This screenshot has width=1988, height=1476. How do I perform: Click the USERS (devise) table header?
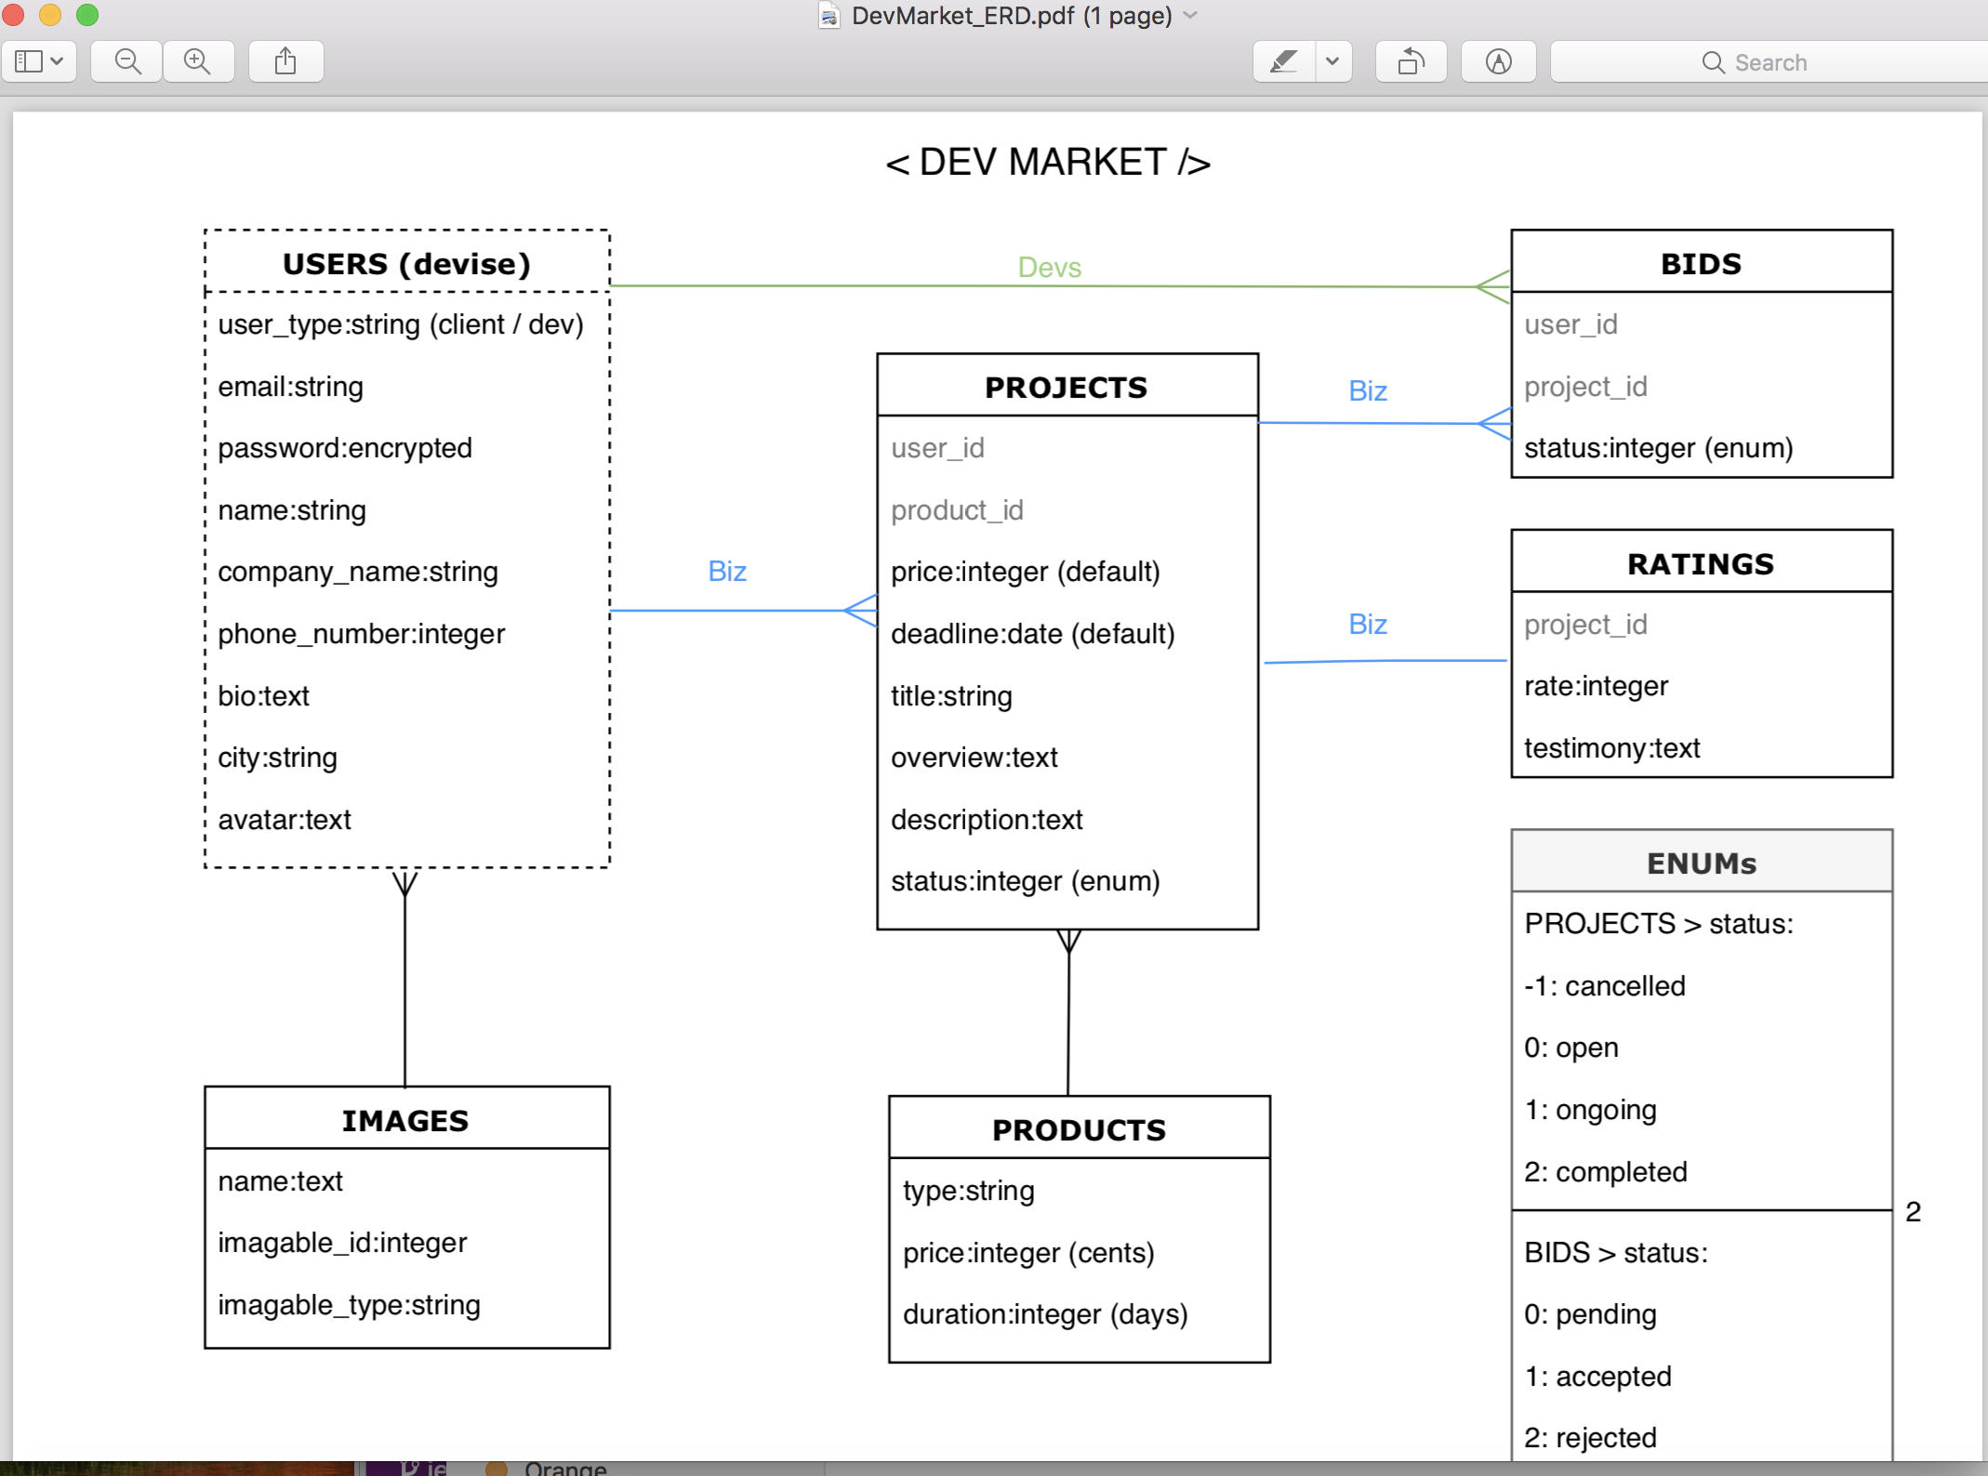[x=406, y=263]
